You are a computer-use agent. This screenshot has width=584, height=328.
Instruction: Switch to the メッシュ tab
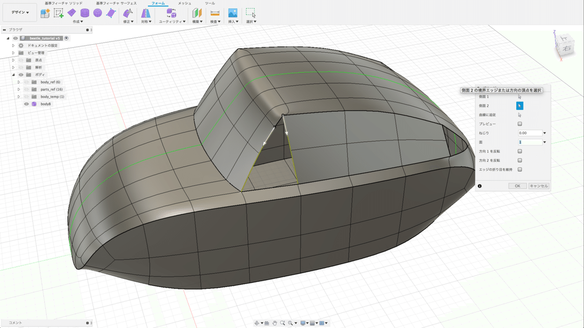click(184, 3)
